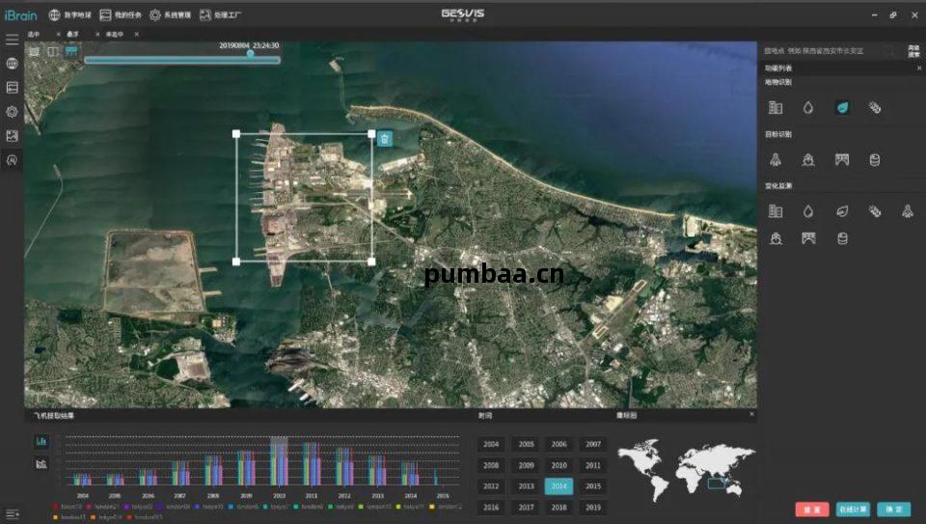Click the globe icon in left sidebar
The image size is (926, 524).
coord(12,64)
